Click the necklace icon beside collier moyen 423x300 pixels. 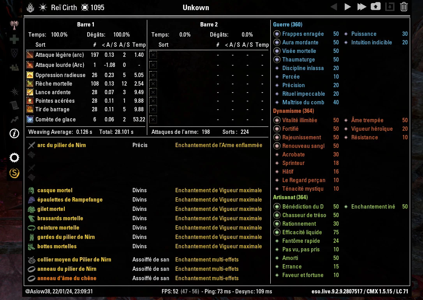coord(32,260)
